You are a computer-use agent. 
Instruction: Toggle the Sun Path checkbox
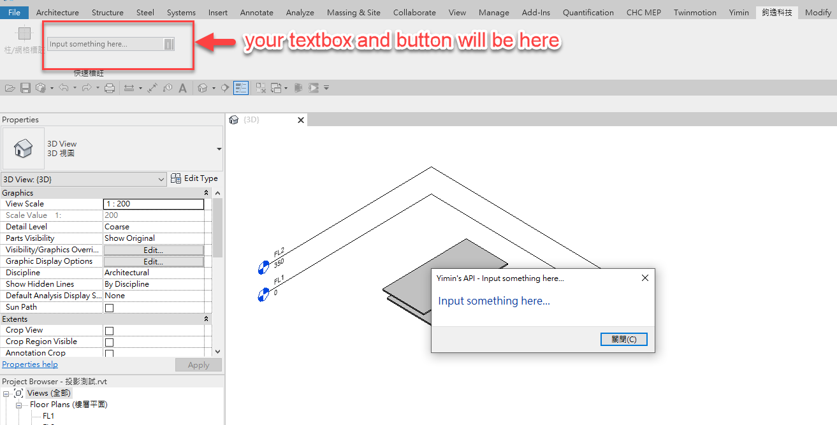pos(109,308)
